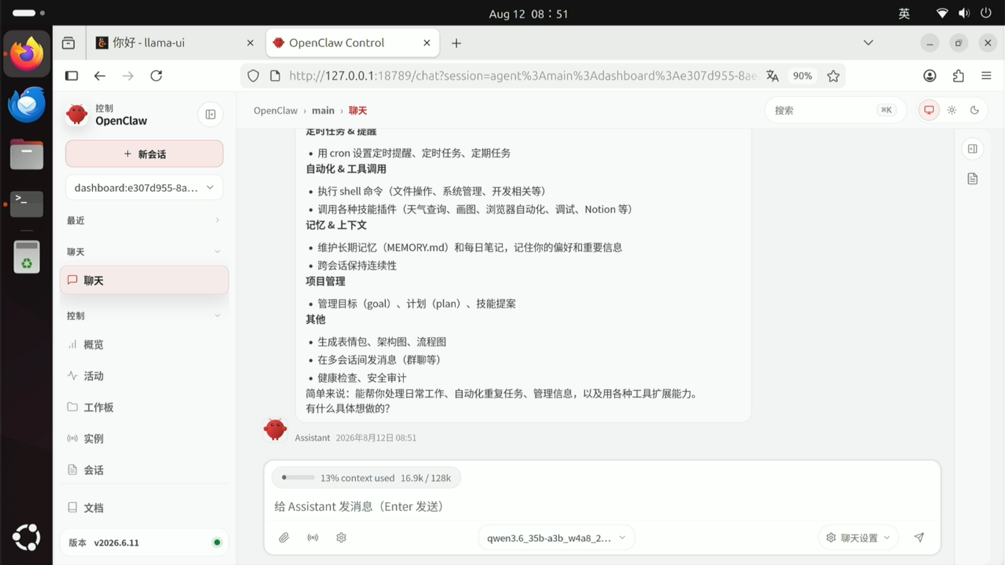Screen dimensions: 1005x565
Task: List all tabs with the chevron
Action: pos(868,43)
